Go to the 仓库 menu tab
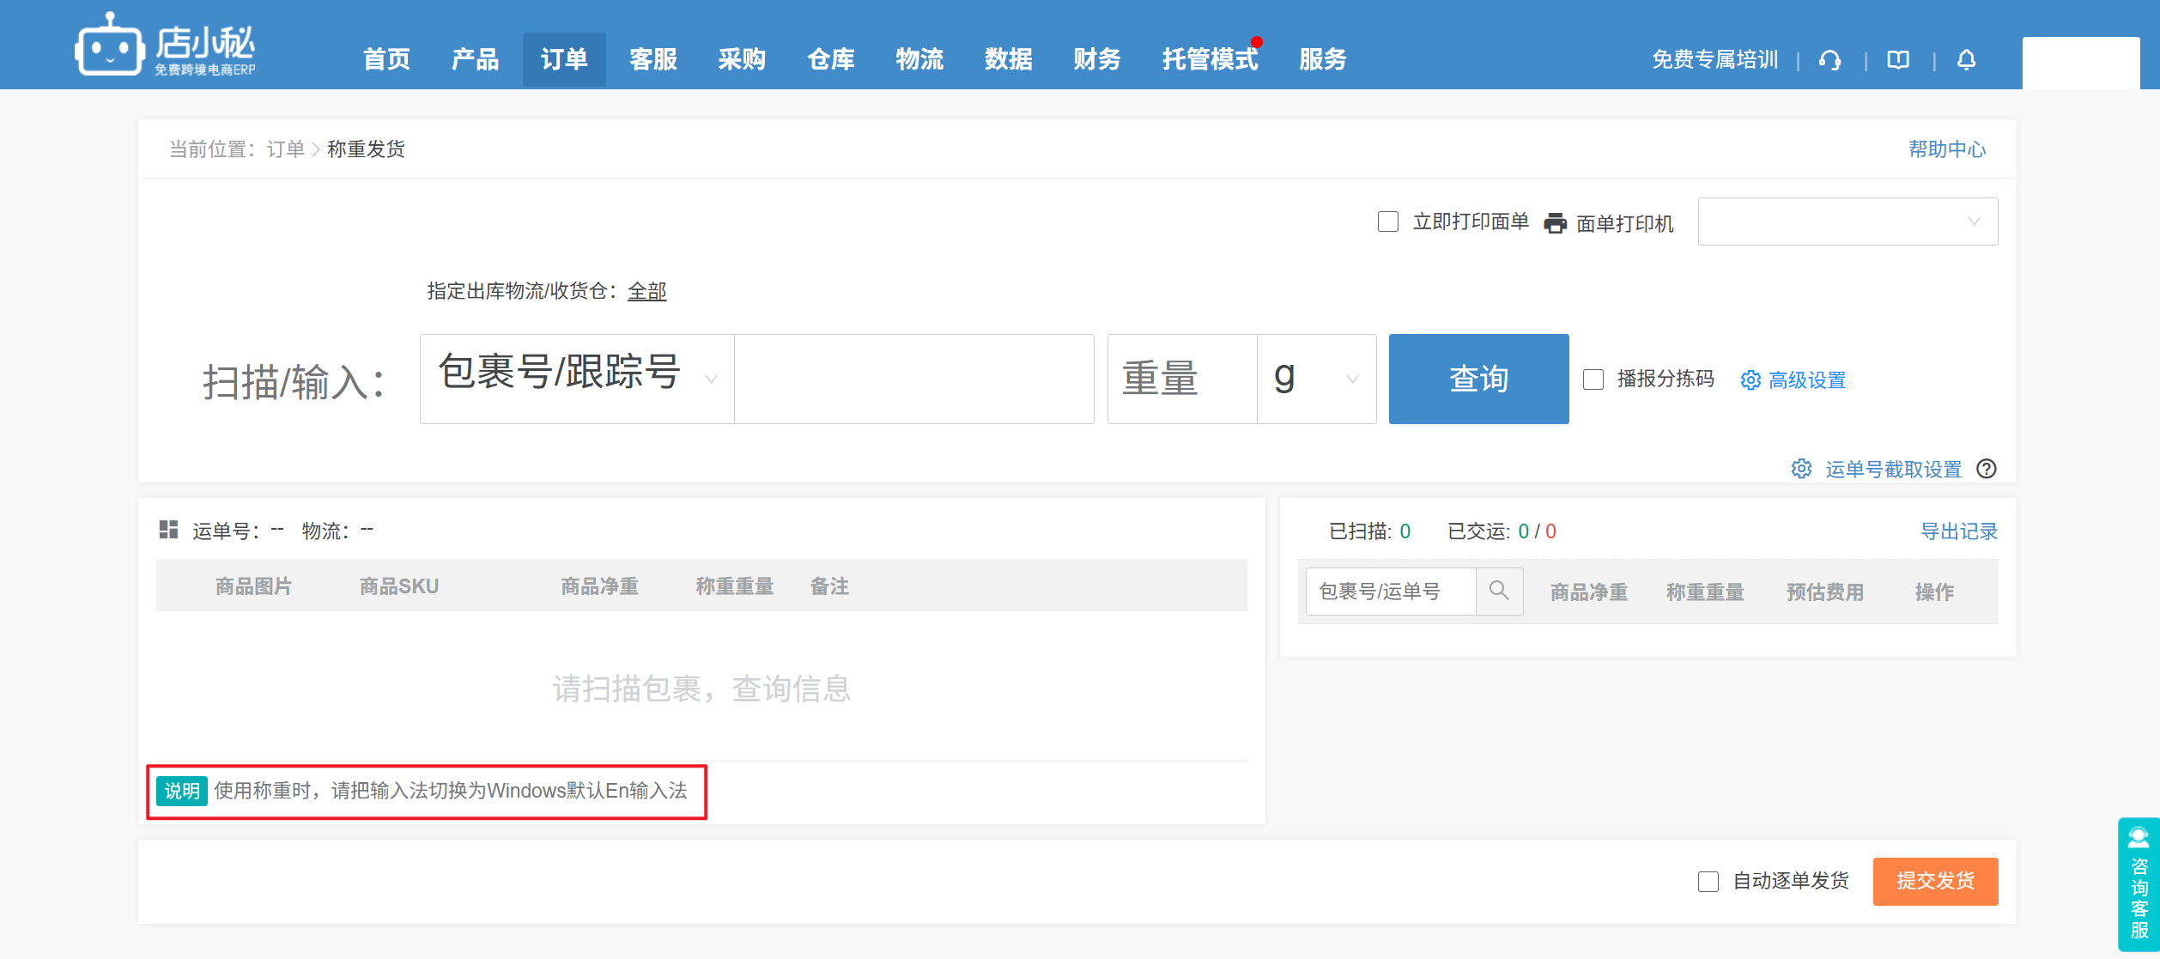This screenshot has height=959, width=2160. pos(830,59)
